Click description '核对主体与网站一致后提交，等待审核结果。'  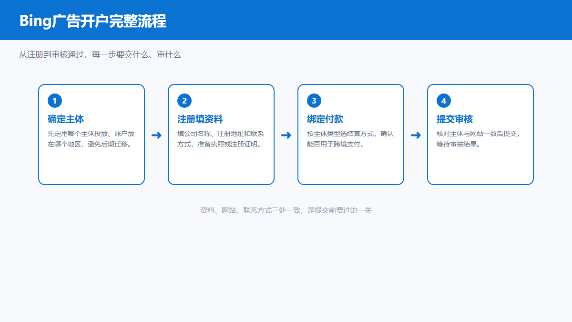click(478, 139)
